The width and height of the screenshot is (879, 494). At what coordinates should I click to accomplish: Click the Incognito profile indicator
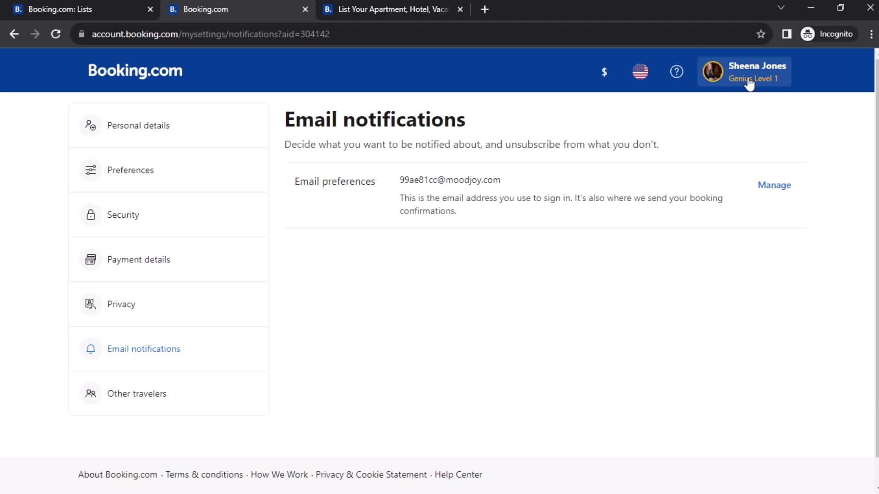point(829,34)
